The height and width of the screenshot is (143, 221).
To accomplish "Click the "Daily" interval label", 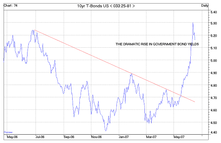I will 205,6.
